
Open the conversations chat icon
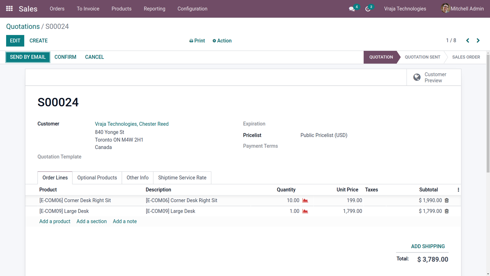click(x=352, y=9)
